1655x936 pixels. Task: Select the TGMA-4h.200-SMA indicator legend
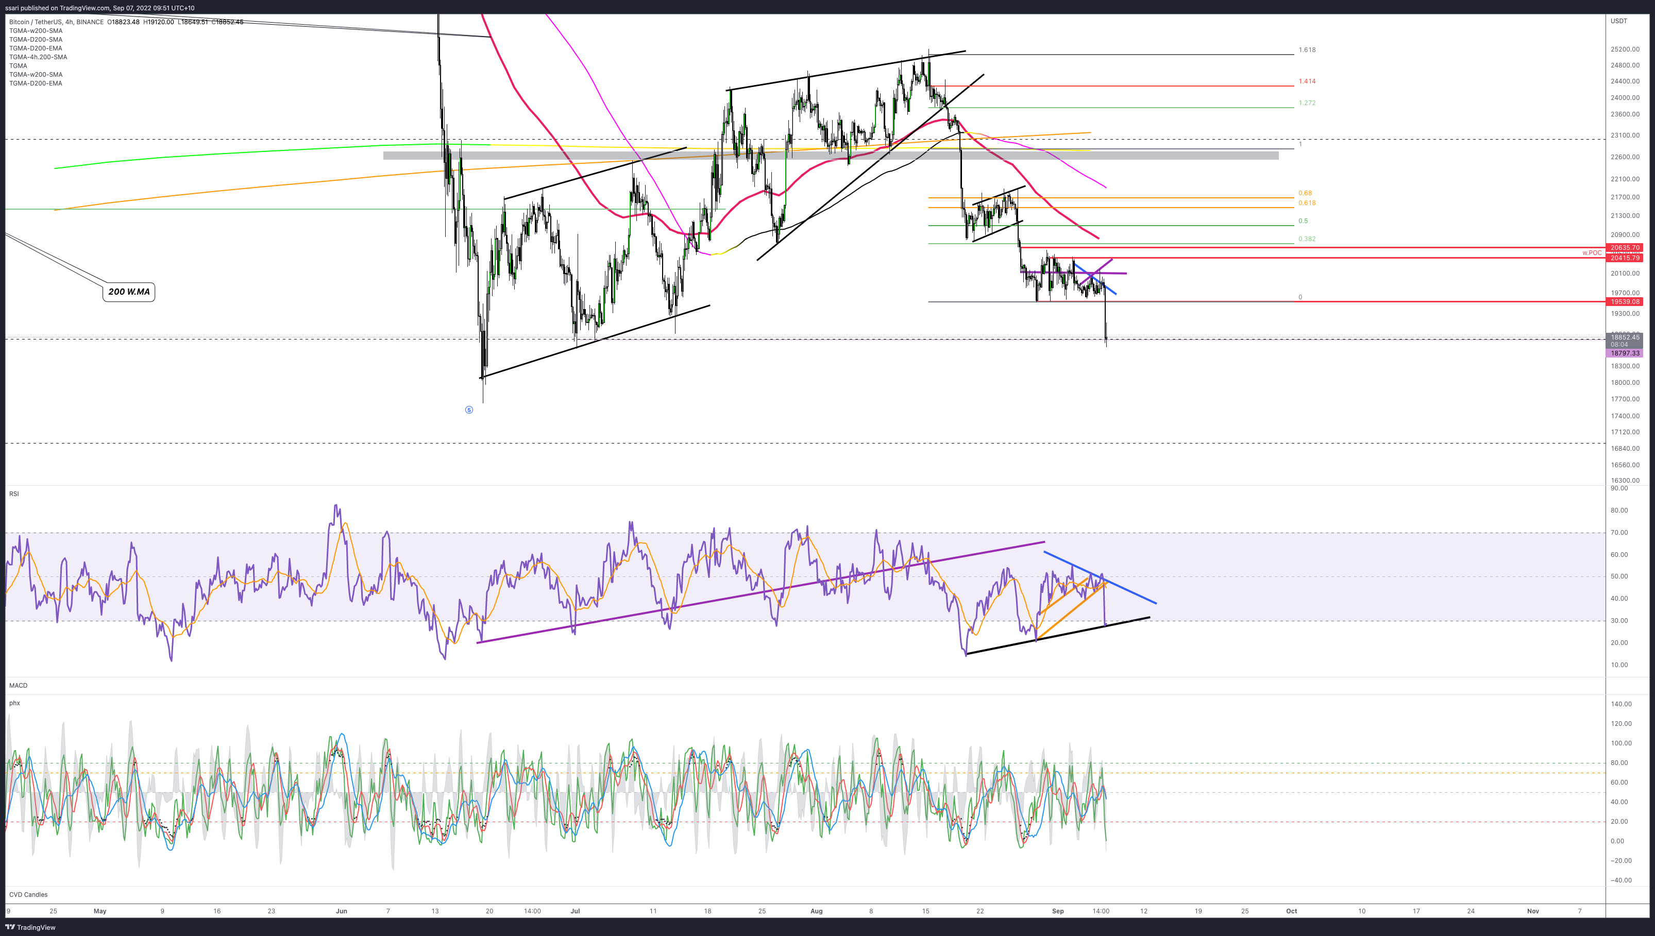tap(38, 57)
